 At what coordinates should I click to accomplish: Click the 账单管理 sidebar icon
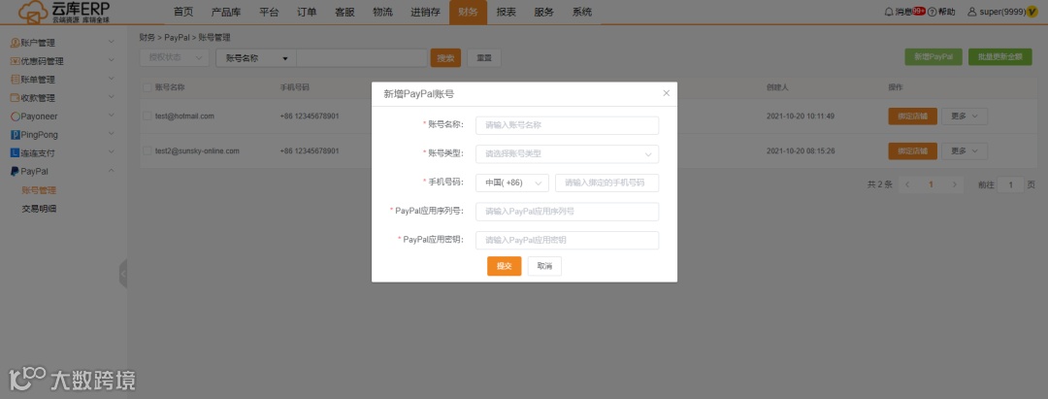pyautogui.click(x=15, y=80)
